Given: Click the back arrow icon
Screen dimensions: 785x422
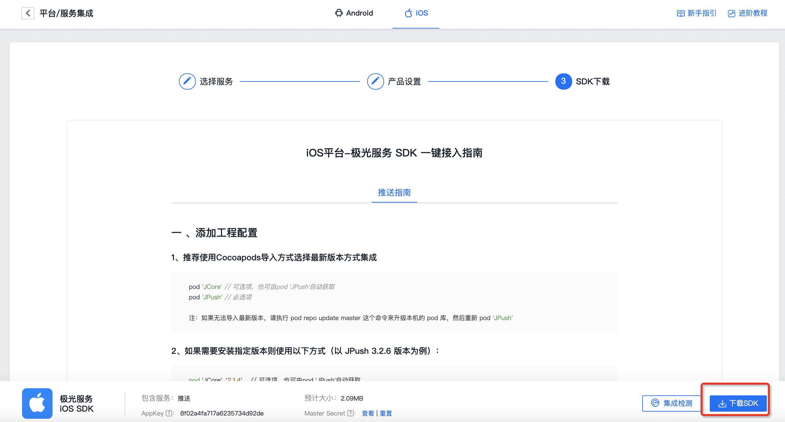Looking at the screenshot, I should [x=28, y=13].
